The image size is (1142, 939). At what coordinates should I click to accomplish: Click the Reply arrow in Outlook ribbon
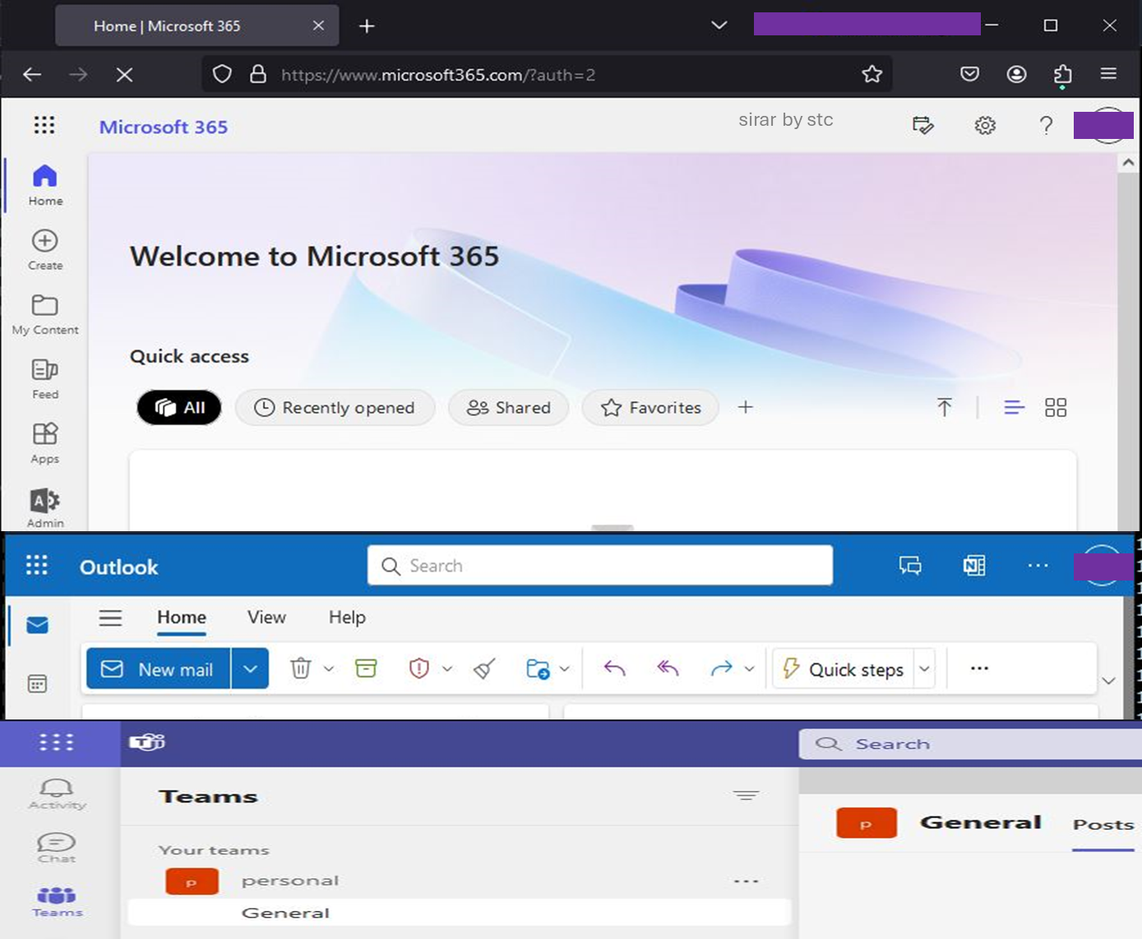pos(614,668)
